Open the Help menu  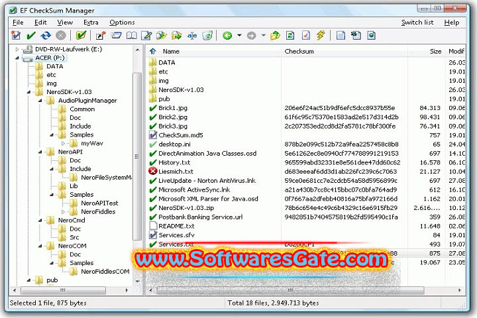(x=451, y=23)
